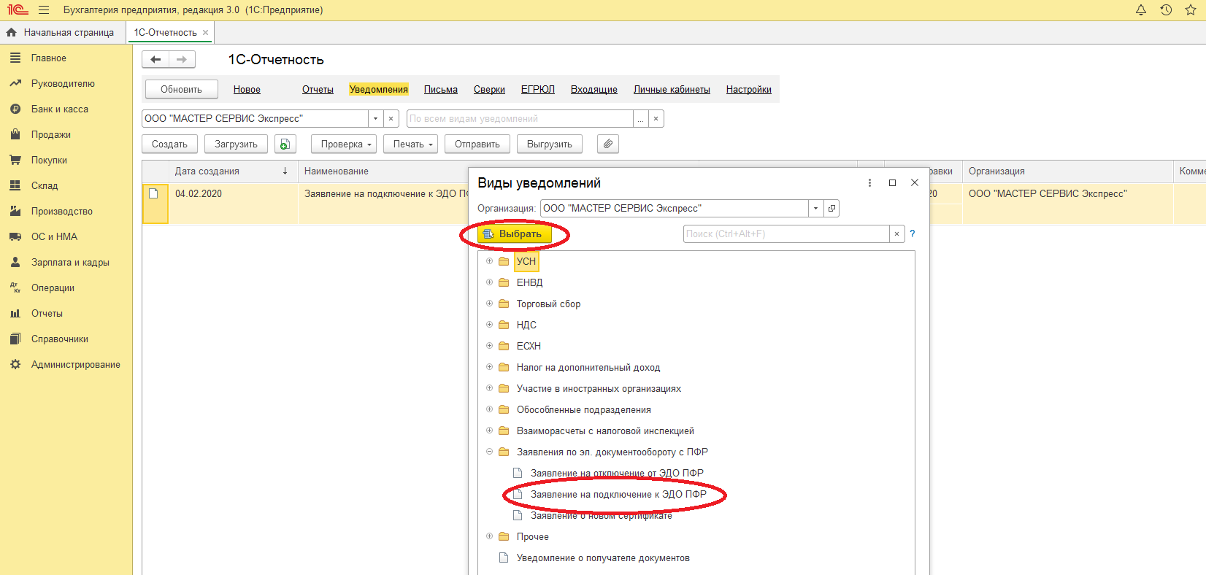Open organization filter dropdown arrow
The width and height of the screenshot is (1206, 575).
click(375, 118)
